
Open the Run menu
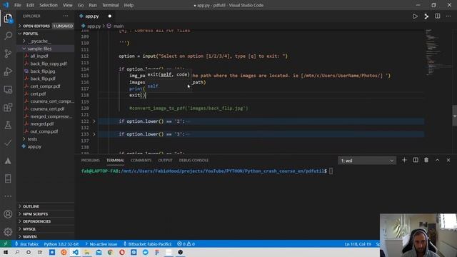(93, 5)
